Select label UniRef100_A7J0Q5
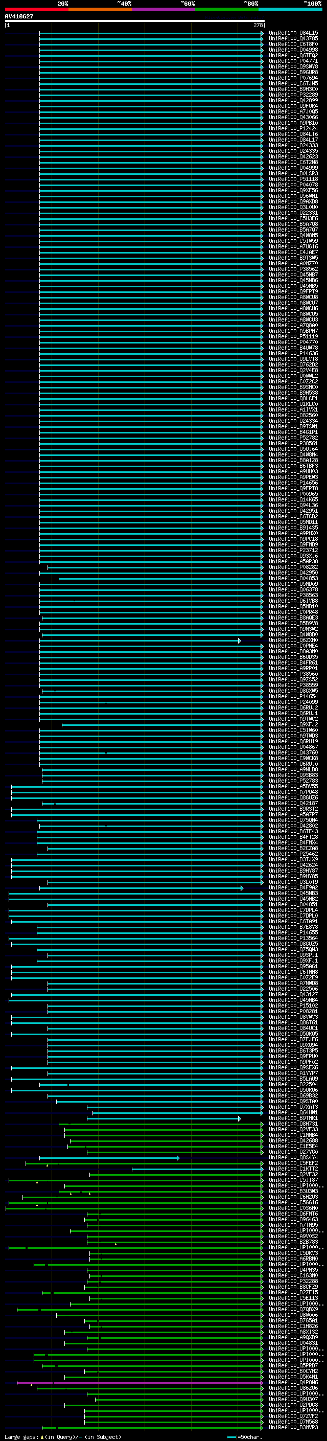This screenshot has height=1441, width=327. click(293, 111)
